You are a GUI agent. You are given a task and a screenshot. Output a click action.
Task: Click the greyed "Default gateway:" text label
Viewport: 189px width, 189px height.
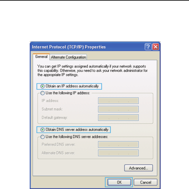coord(55,117)
